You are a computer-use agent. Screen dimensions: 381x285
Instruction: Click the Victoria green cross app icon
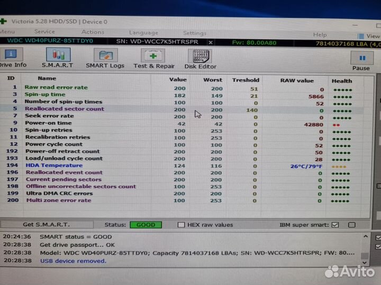click(x=3, y=21)
